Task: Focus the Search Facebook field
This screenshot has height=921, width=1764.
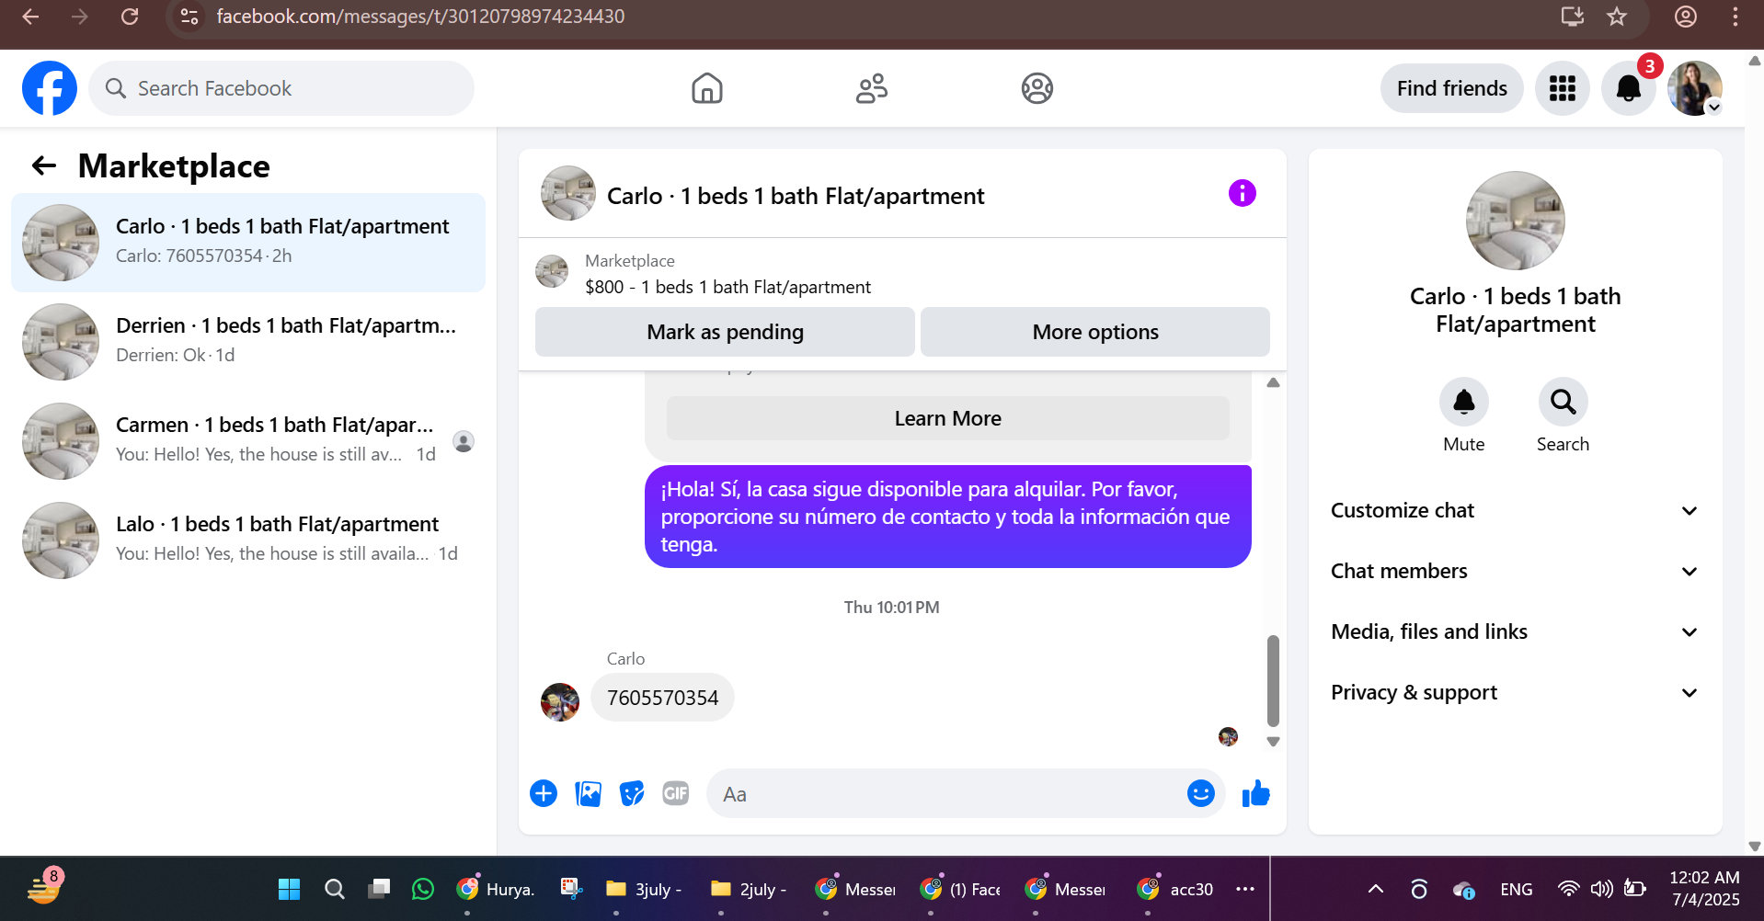Action: click(x=281, y=88)
